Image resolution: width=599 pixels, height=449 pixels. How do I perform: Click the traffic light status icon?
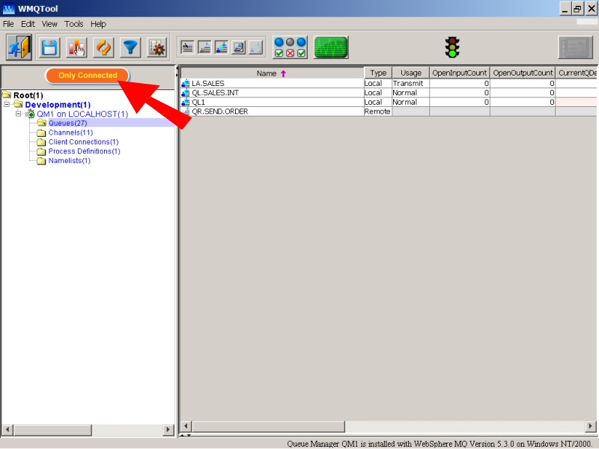click(x=452, y=47)
